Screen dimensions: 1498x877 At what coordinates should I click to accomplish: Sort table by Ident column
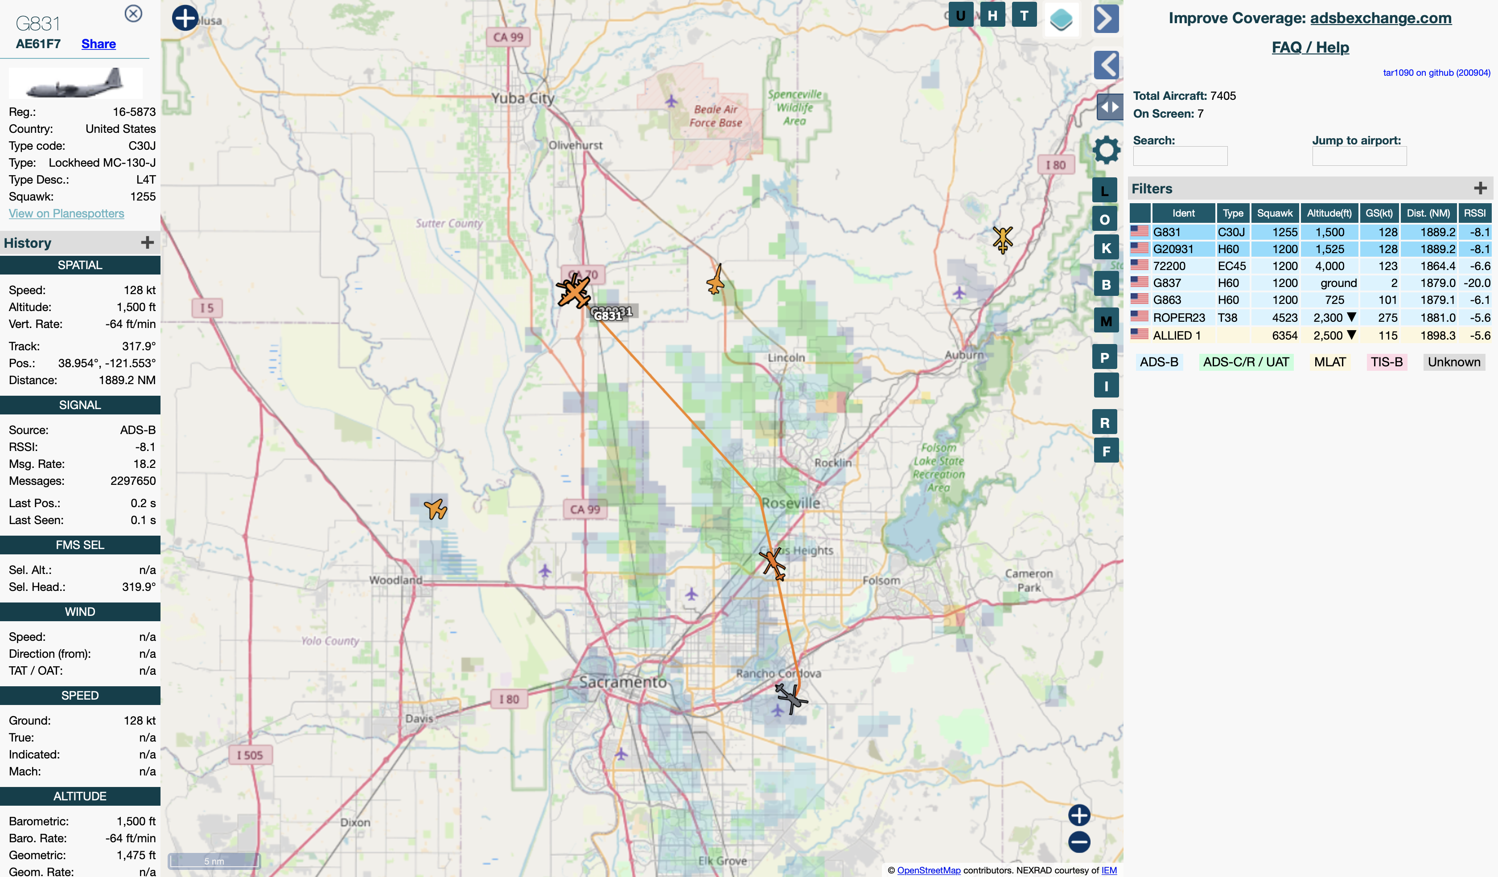(x=1183, y=213)
